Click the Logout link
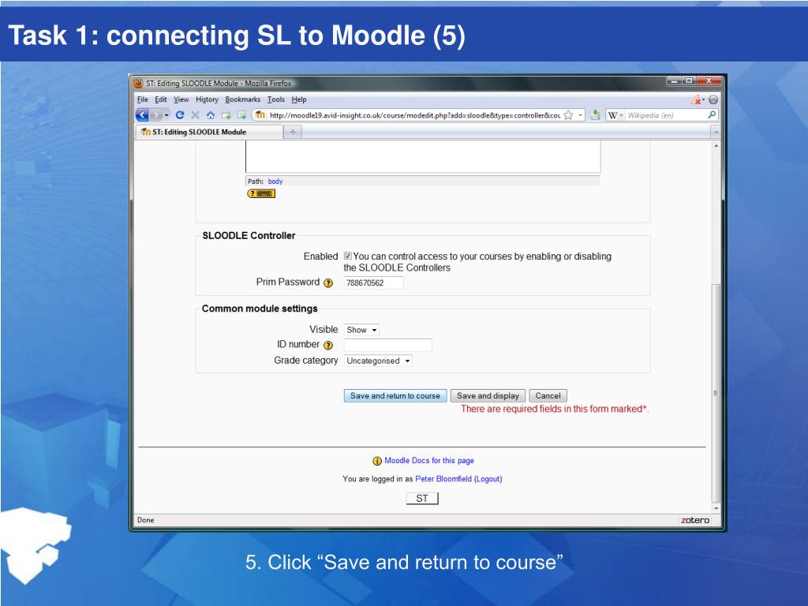This screenshot has height=606, width=808. [x=488, y=479]
